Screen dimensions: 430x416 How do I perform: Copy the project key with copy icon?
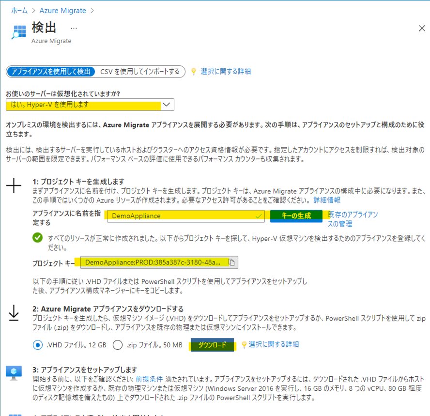(x=232, y=262)
